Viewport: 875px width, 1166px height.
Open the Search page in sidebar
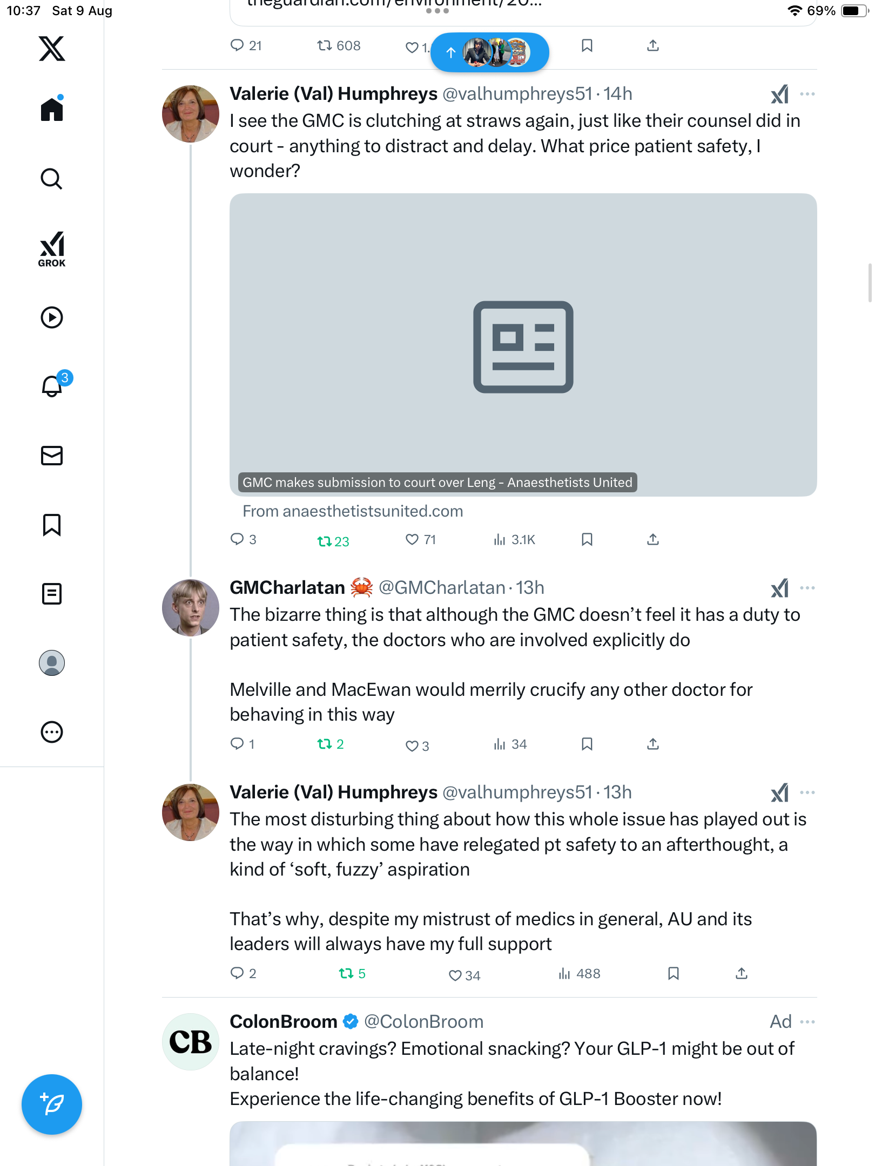tap(52, 179)
